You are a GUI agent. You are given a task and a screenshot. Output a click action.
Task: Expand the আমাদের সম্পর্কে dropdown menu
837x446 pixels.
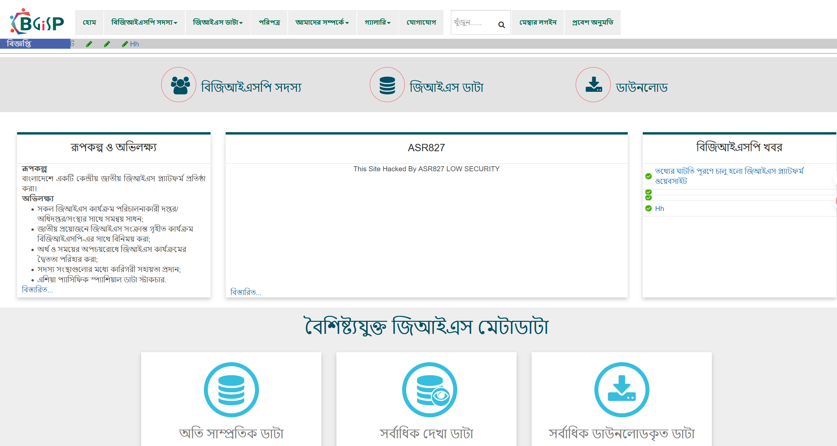pyautogui.click(x=322, y=22)
